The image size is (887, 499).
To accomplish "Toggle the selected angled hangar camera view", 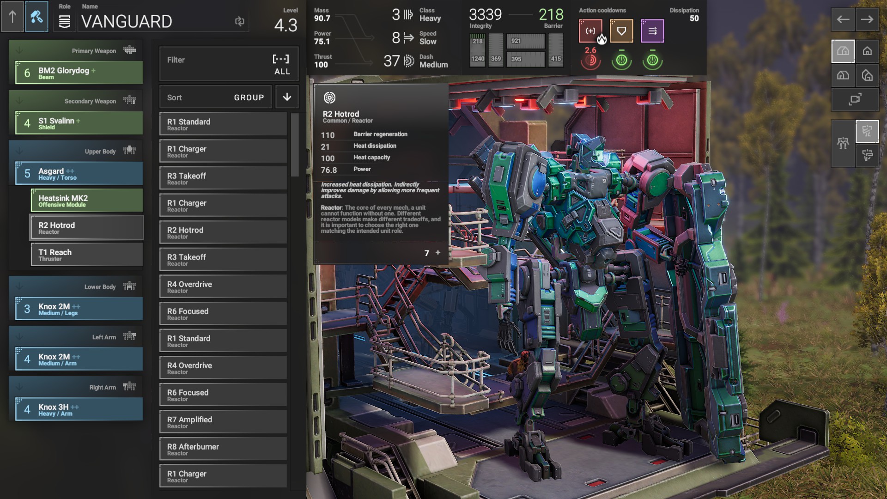I will [x=843, y=51].
